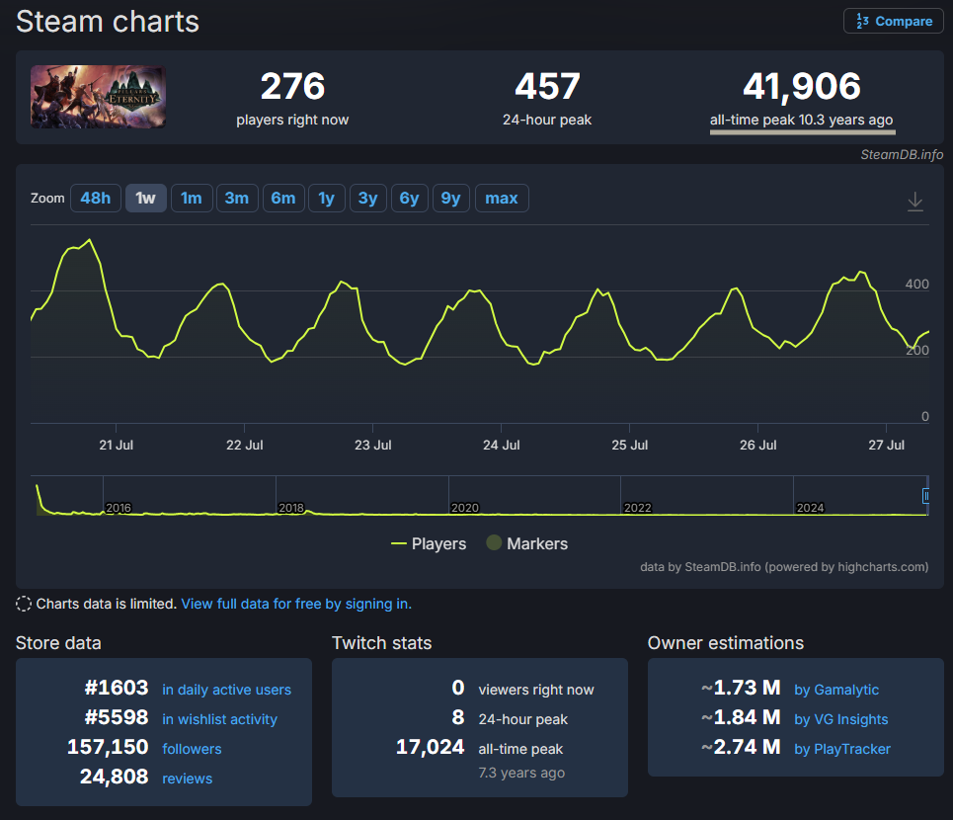The width and height of the screenshot is (953, 820).
Task: Click the 157,150 followers count
Action: [108, 747]
